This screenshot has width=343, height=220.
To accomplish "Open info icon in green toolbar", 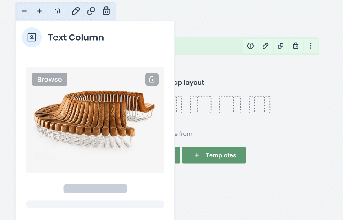I will [250, 46].
